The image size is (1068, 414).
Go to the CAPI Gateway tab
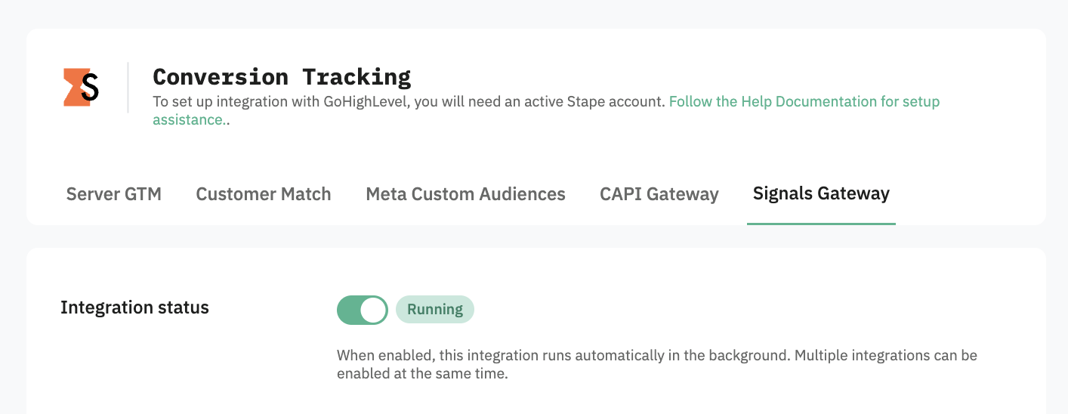pos(659,194)
